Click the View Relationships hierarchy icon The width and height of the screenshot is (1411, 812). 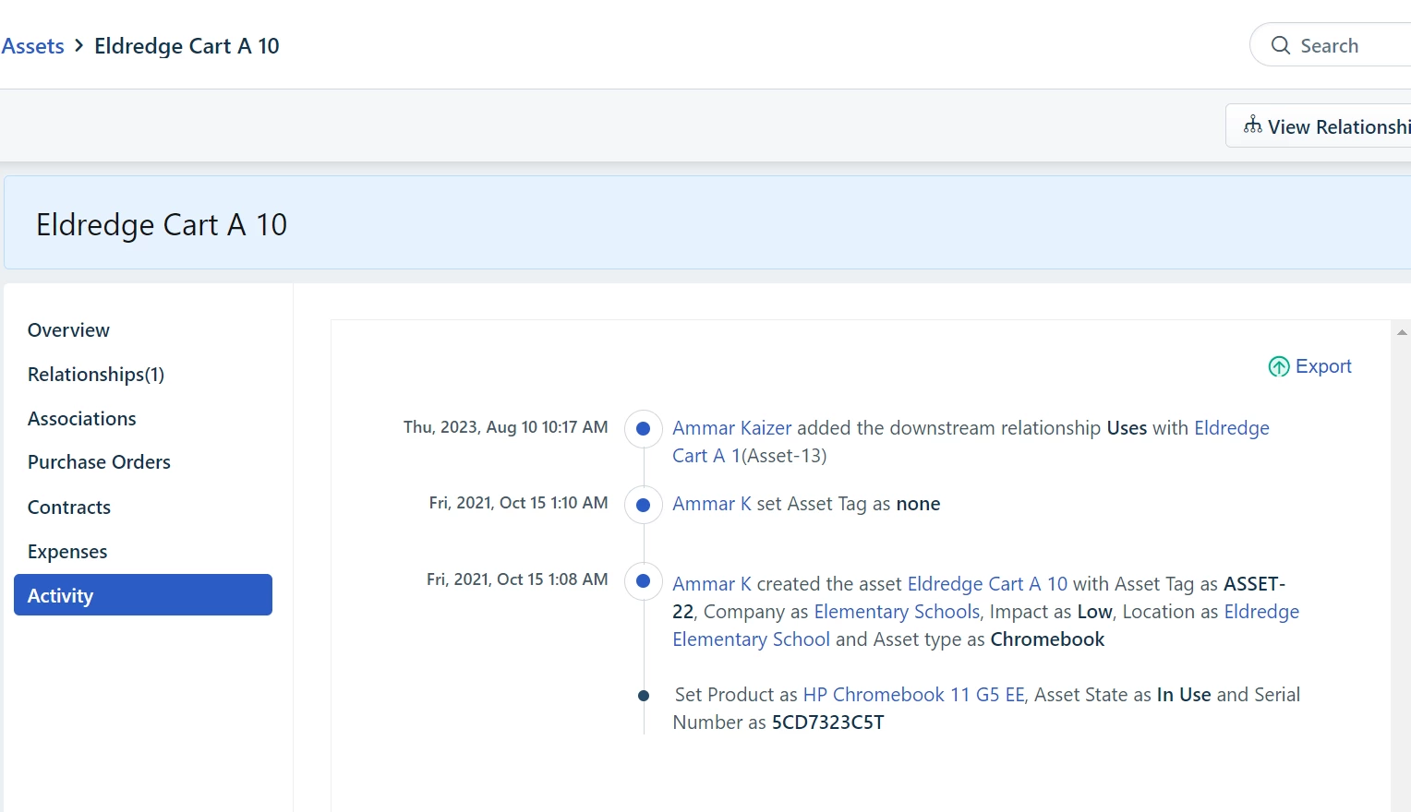click(x=1252, y=125)
